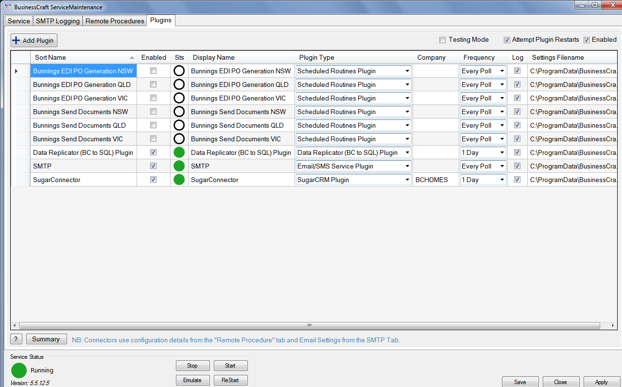Open Plugin Type dropdown for SMTP row
The height and width of the screenshot is (387, 622).
pyautogui.click(x=407, y=166)
